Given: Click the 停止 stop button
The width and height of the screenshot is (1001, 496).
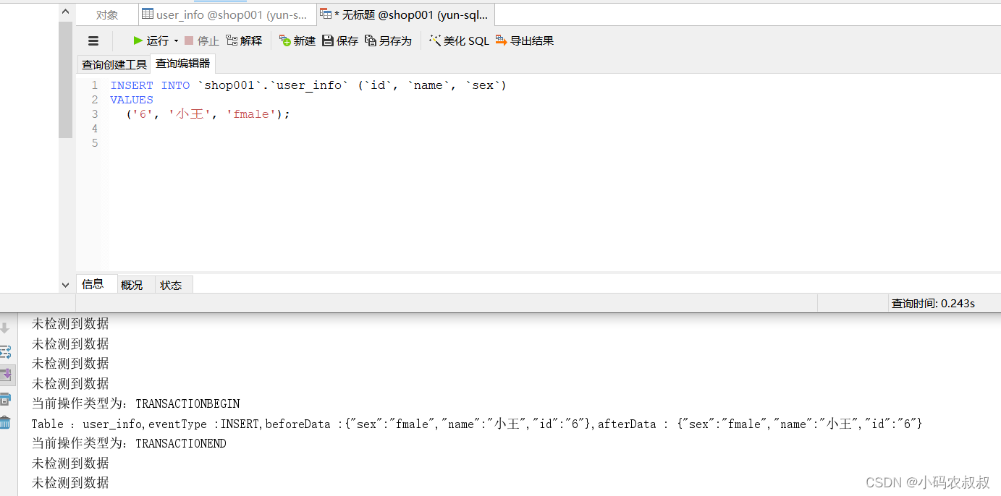Looking at the screenshot, I should (x=201, y=41).
